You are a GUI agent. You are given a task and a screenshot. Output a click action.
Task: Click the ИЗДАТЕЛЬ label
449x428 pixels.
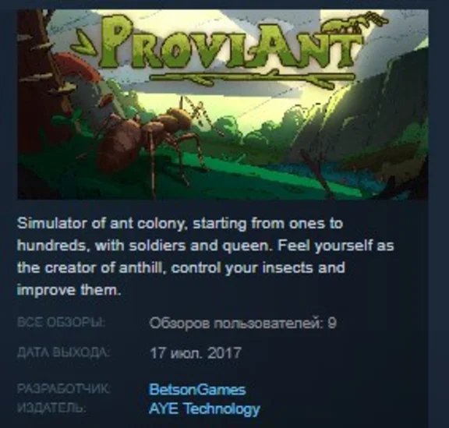[x=51, y=408]
